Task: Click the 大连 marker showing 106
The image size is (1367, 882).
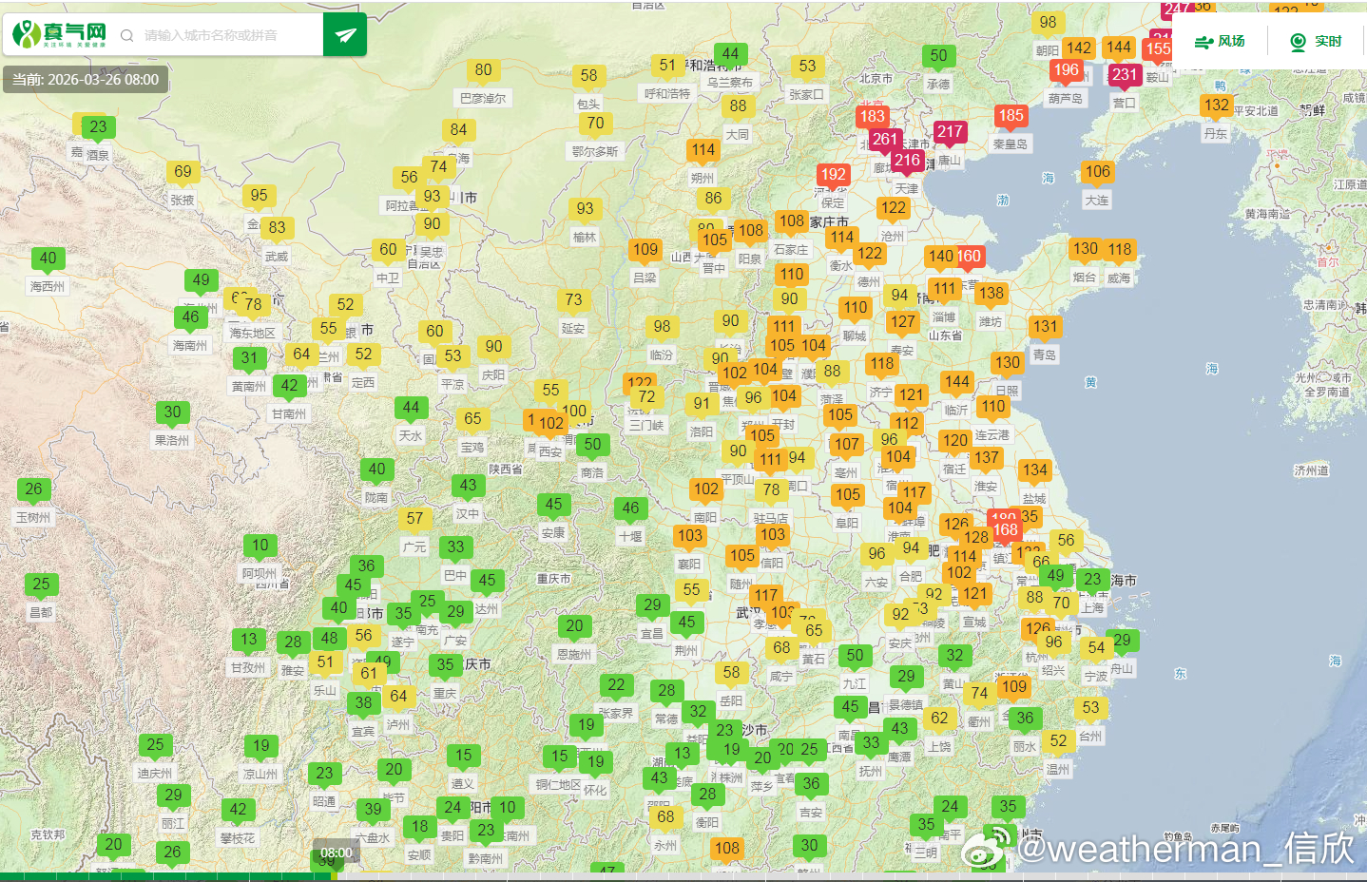Action: [x=1097, y=173]
